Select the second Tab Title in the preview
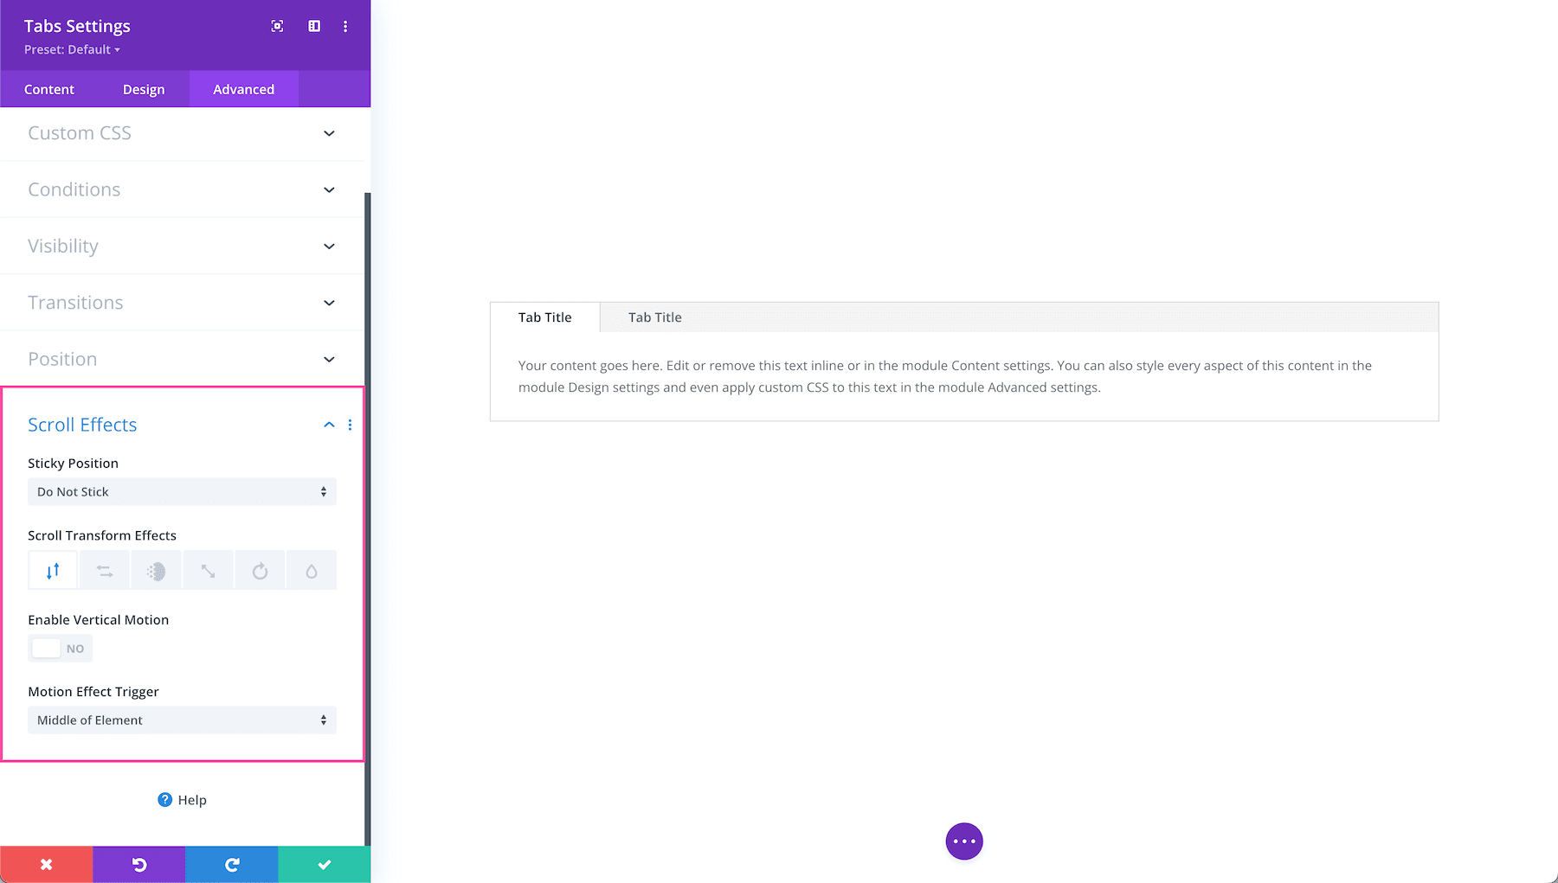The height and width of the screenshot is (883, 1558). [654, 317]
